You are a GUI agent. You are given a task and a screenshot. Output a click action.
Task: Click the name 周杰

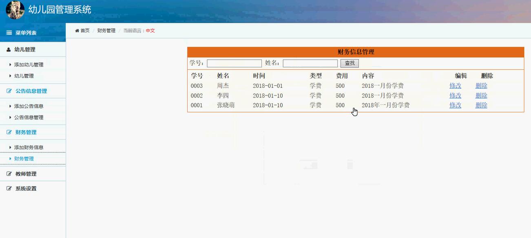(x=223, y=86)
